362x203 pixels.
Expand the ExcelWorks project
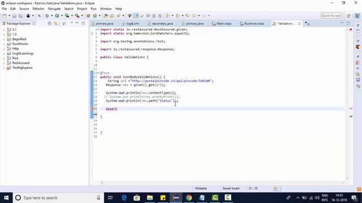[x=4, y=44]
